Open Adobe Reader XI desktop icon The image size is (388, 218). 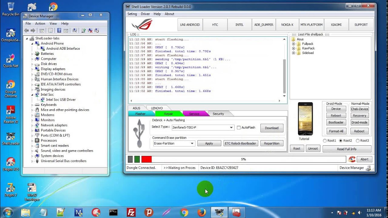[11, 115]
